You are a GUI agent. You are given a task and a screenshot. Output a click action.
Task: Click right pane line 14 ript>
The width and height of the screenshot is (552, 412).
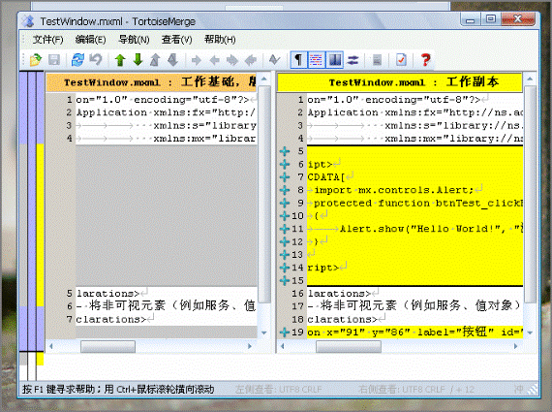tap(415, 268)
